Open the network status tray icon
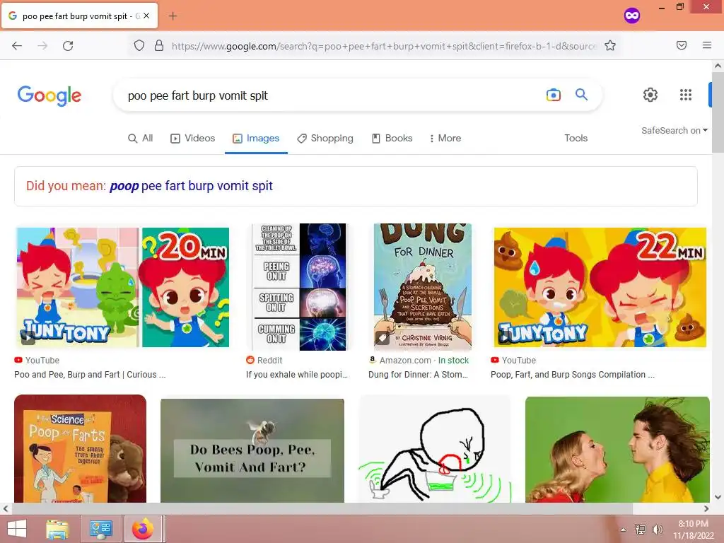The height and width of the screenshot is (543, 724). coord(640,530)
